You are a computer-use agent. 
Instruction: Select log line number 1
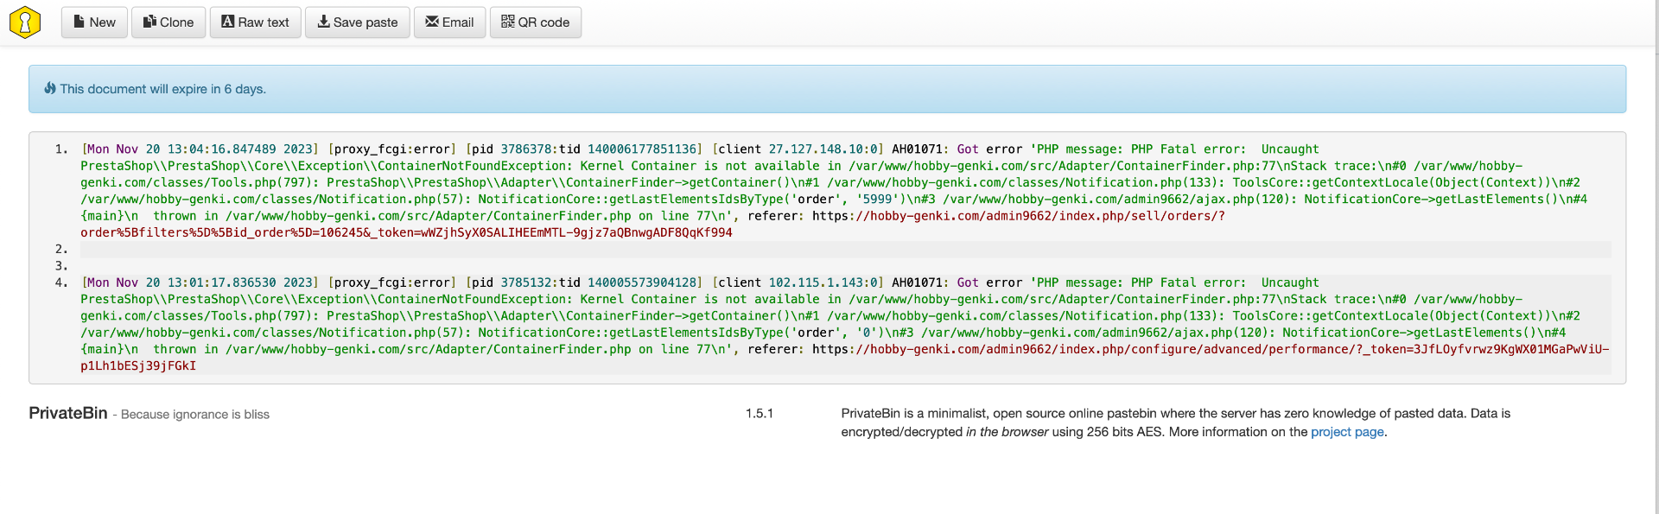61,149
